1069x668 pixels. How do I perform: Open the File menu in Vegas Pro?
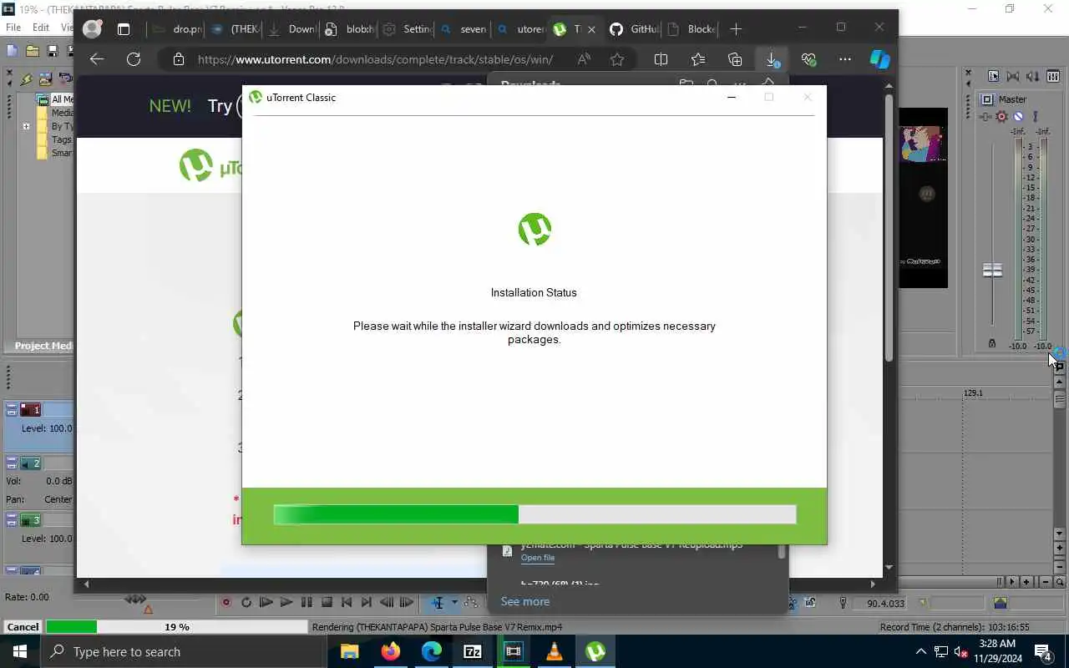(13, 28)
